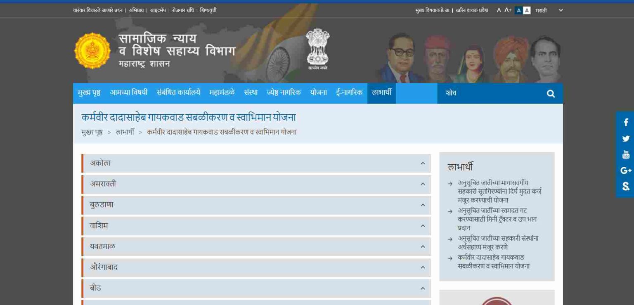Open संबंधित कार्यालये menu
This screenshot has width=634, height=305.
[178, 93]
